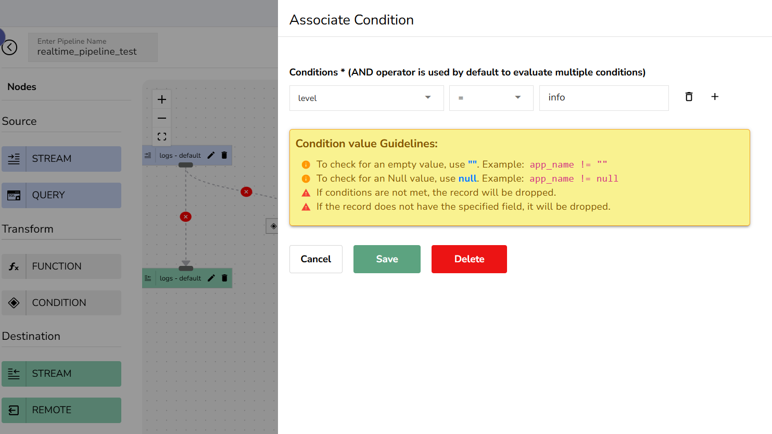The image size is (772, 434).
Task: Click the Save button
Action: click(387, 259)
